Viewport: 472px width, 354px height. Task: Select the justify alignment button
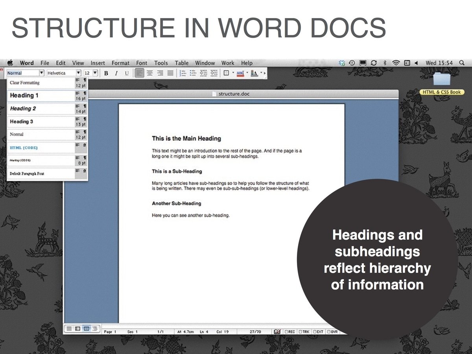(170, 73)
